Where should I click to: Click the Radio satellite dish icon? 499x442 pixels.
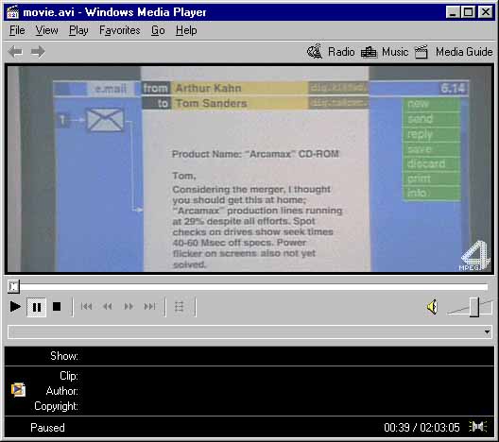click(x=315, y=51)
